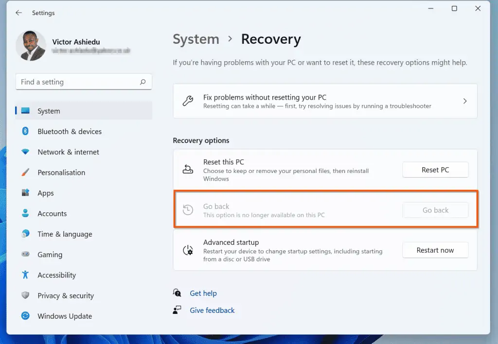Open the Get help link
This screenshot has width=498, height=344.
coord(203,293)
